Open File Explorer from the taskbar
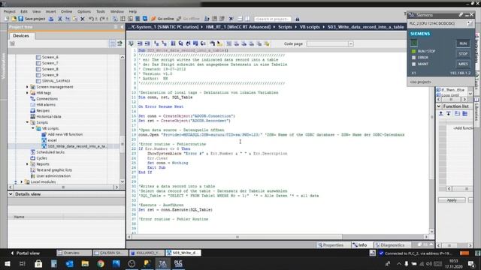481x270 pixels. coord(85,263)
